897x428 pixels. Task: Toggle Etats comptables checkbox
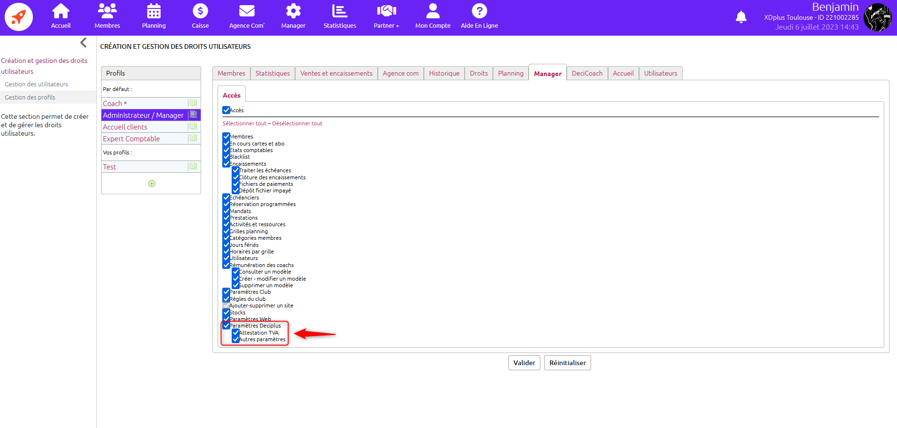[x=226, y=150]
